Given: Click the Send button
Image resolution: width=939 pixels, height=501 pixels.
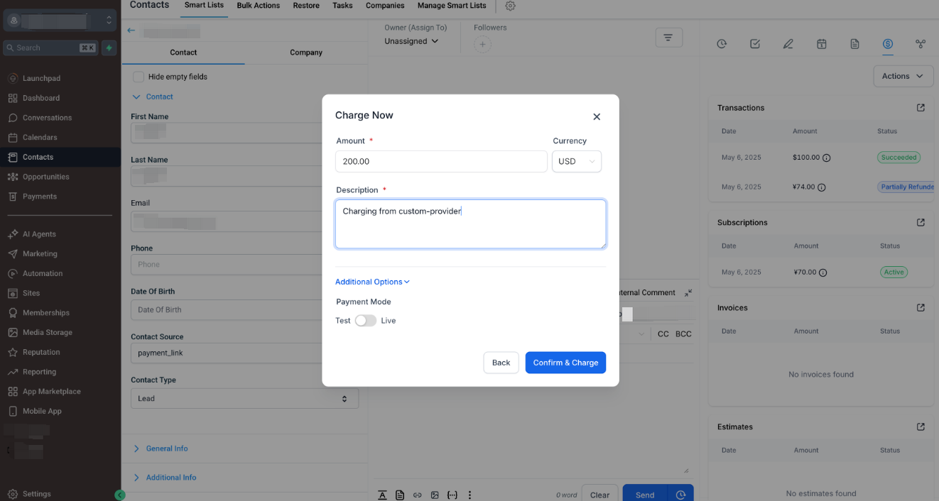Looking at the screenshot, I should coord(645,495).
